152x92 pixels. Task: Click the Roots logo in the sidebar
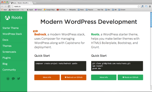pyautogui.click(x=14, y=18)
